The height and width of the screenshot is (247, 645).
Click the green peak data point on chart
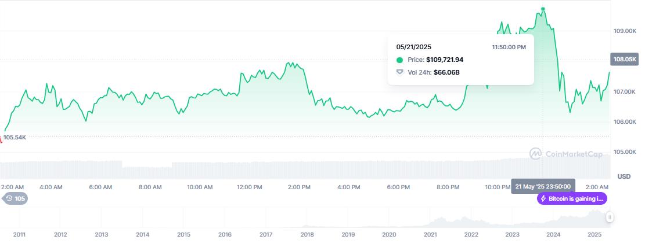pos(543,9)
